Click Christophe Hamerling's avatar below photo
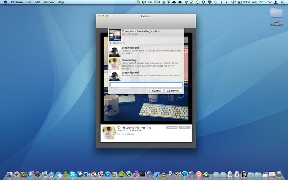 point(109,132)
